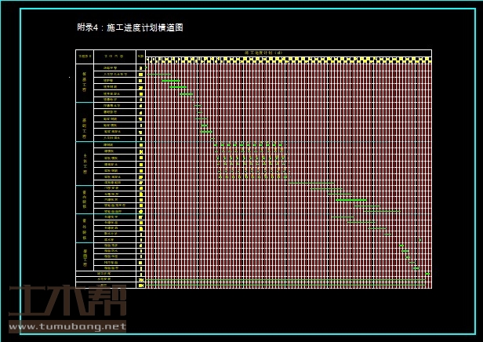483x342 pixels.
Task: Select the 基础工程 category cell
Action: coord(85,122)
